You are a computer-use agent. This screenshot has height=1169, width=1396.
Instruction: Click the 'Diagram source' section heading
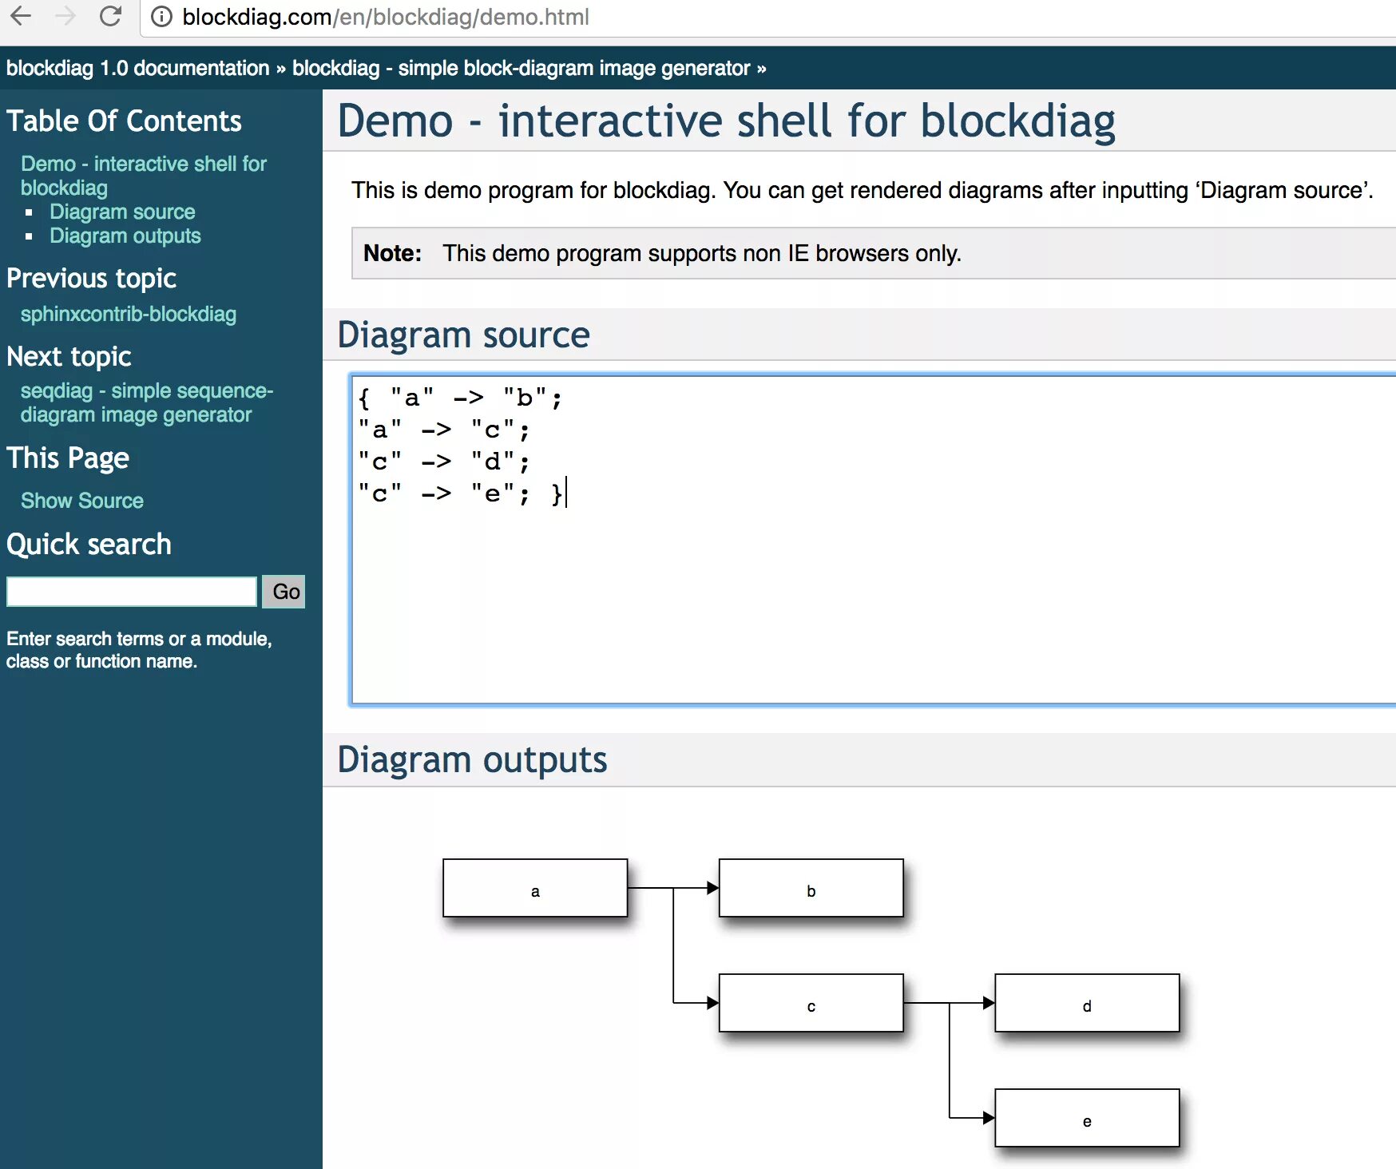pos(463,335)
